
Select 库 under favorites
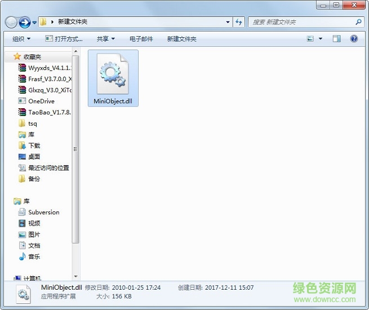pyautogui.click(x=26, y=134)
